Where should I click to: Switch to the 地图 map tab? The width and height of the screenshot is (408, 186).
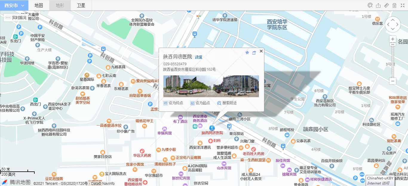point(39,5)
